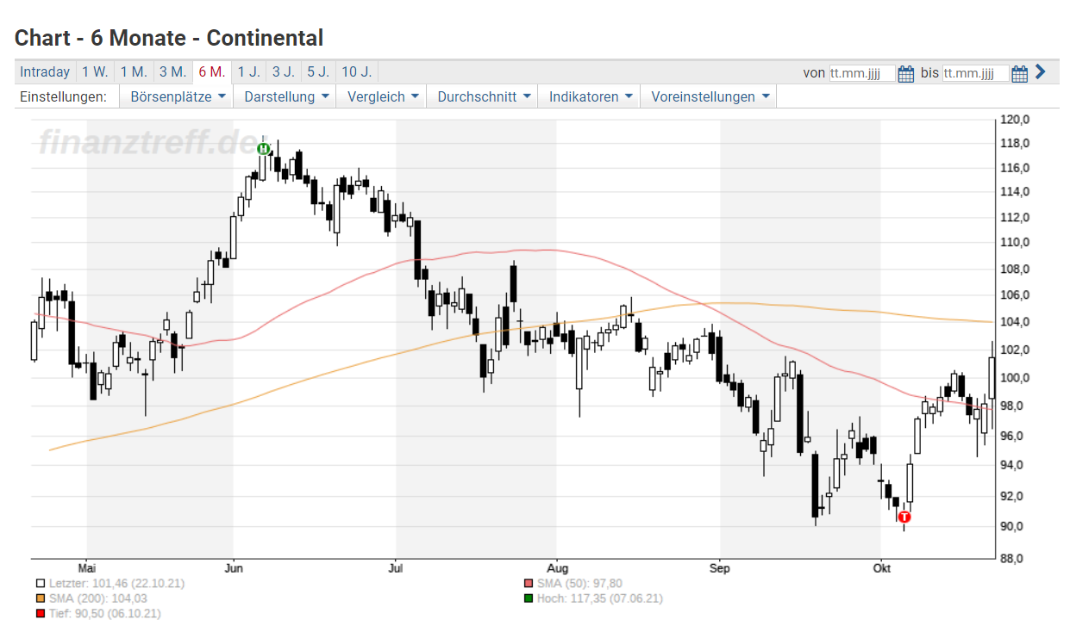The image size is (1070, 632).
Task: Open the Vergleich dropdown
Action: pyautogui.click(x=383, y=96)
